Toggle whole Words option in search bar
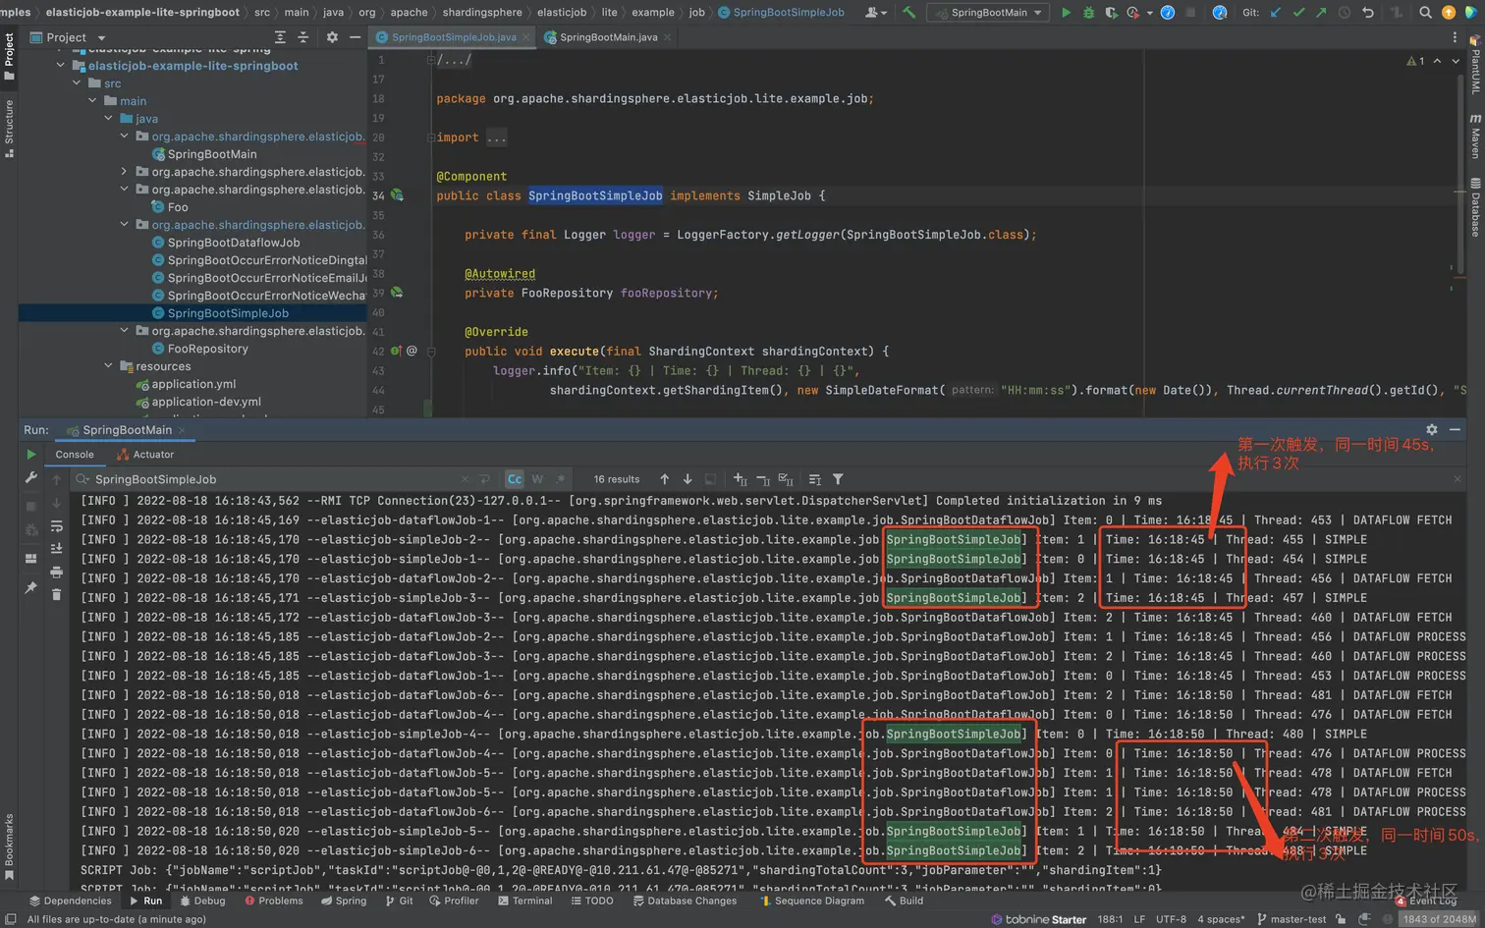Screen dimensions: 1485x928 pos(537,479)
